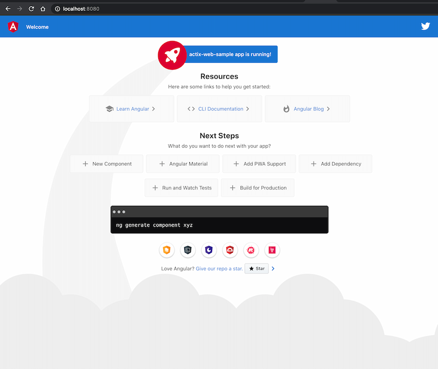
Task: Go to the browser home page
Action: point(43,9)
